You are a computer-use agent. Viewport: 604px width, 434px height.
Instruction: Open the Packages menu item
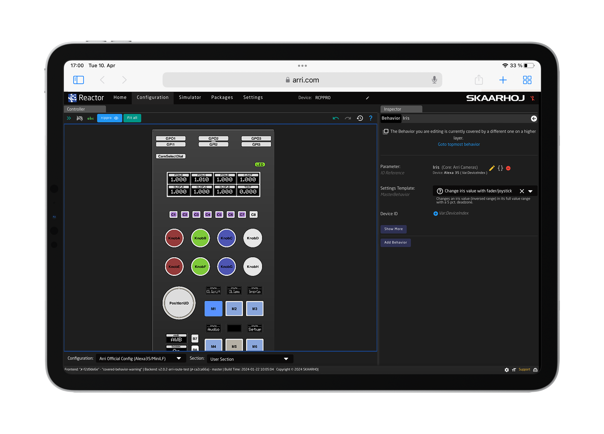pos(222,97)
